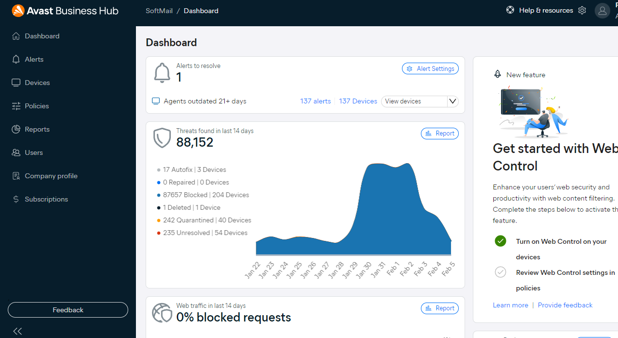
Task: Click the 87657 Blocked legend entry
Action: point(202,195)
